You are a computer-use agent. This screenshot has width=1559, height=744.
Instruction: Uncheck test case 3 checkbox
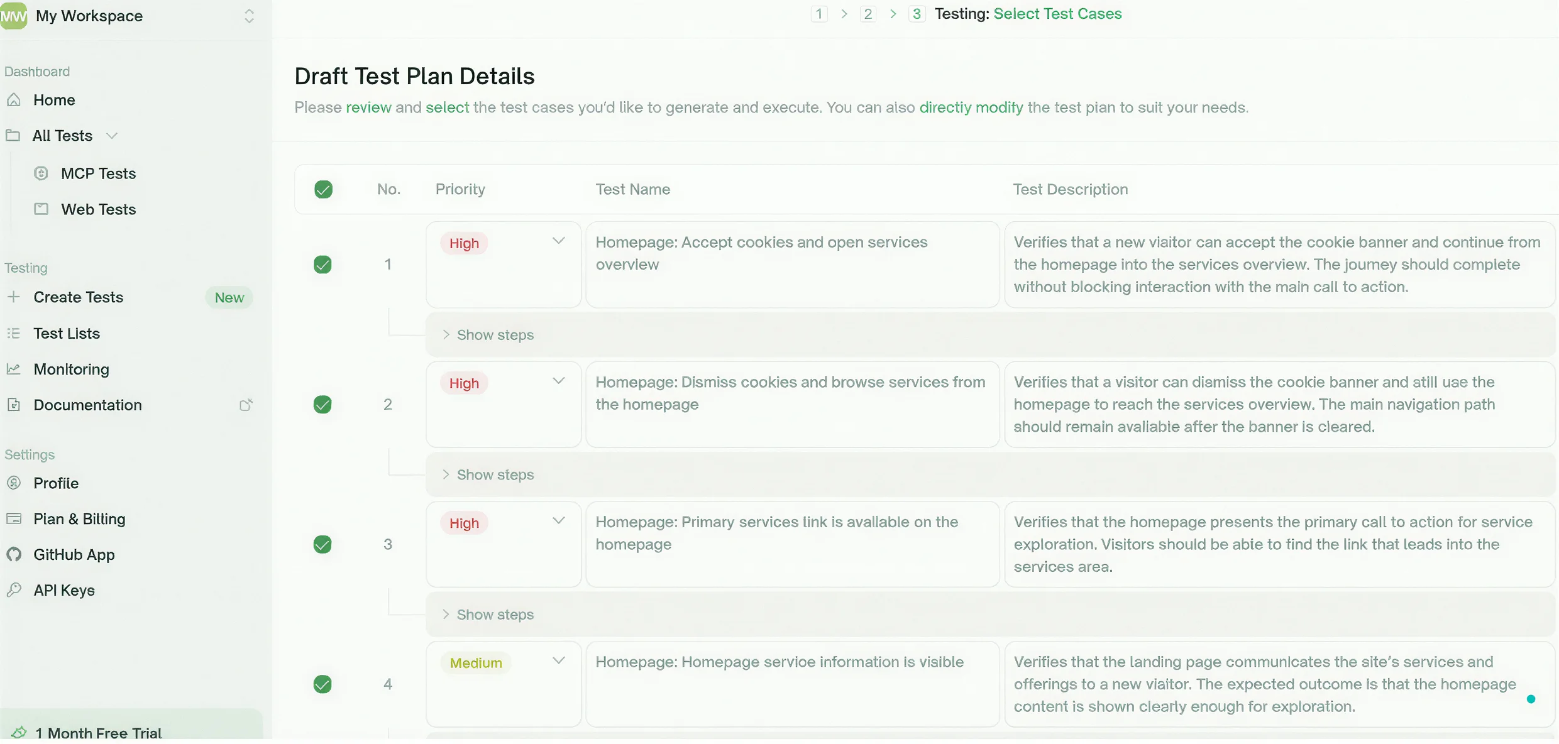(x=322, y=544)
